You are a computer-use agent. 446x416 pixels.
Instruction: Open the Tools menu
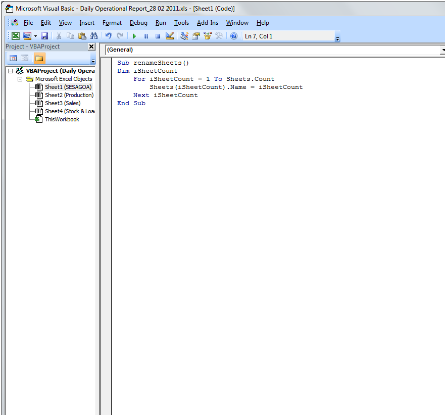[181, 23]
